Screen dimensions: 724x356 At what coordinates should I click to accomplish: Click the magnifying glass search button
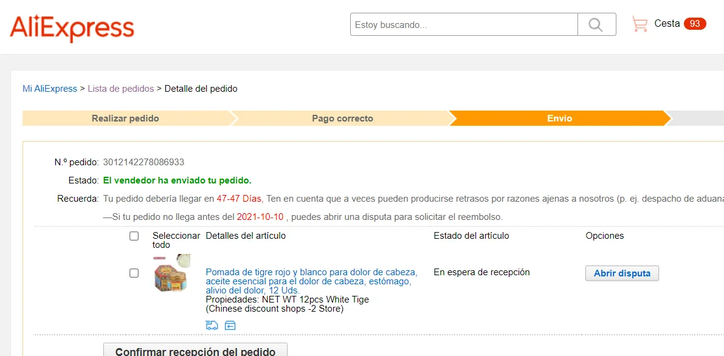click(596, 24)
